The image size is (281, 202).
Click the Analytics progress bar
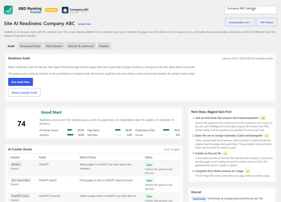[70, 135]
